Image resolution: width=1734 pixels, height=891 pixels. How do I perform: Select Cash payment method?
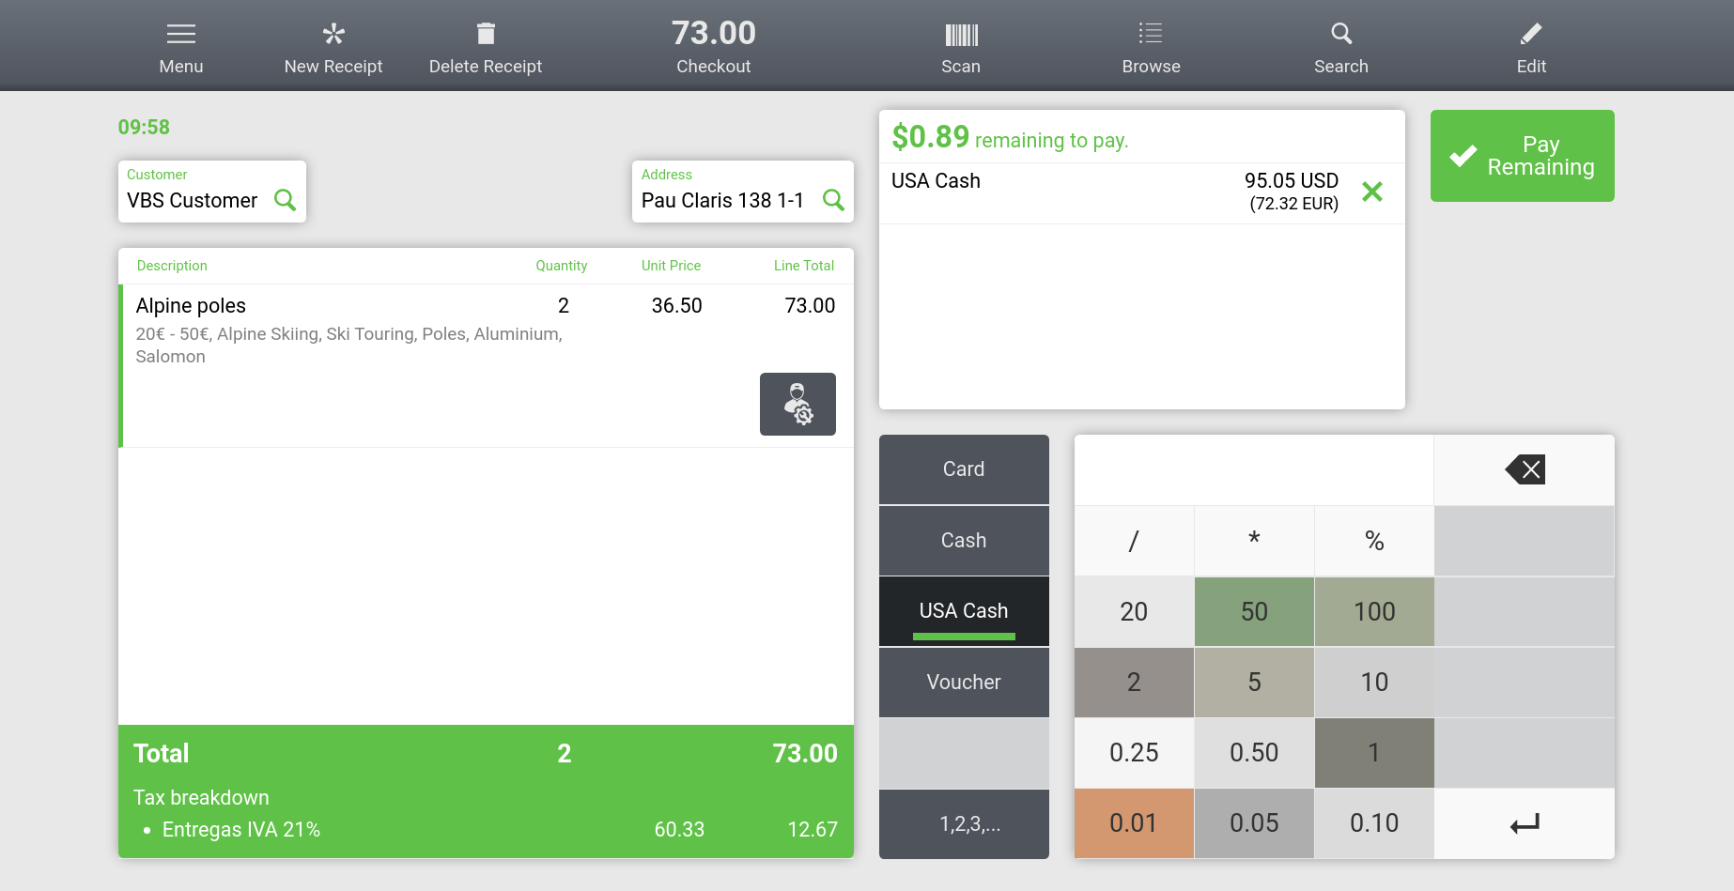tap(964, 540)
